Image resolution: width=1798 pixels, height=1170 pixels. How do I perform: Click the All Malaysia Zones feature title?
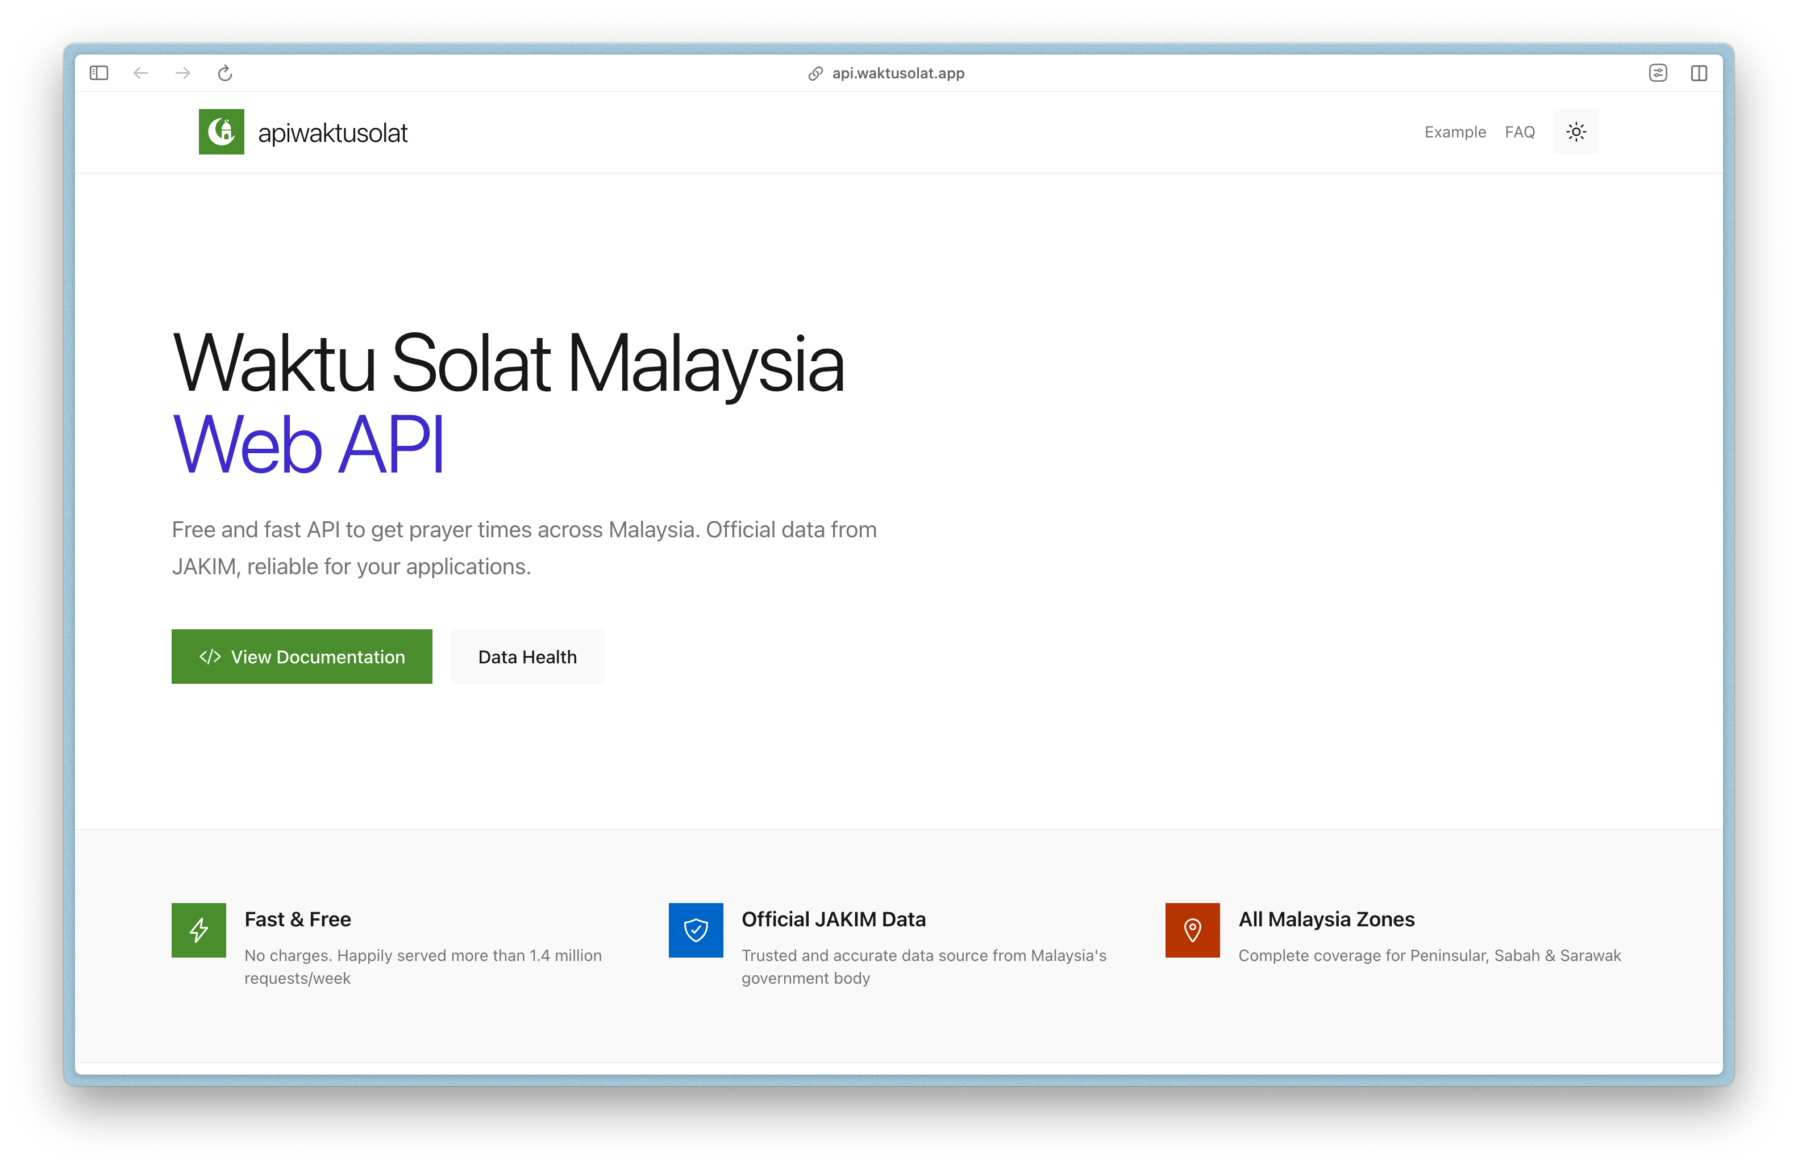[1326, 918]
